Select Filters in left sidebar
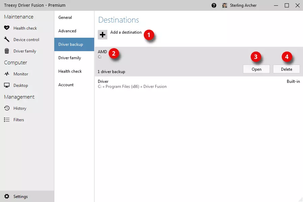Viewport: 303px width, 202px height. [27, 120]
